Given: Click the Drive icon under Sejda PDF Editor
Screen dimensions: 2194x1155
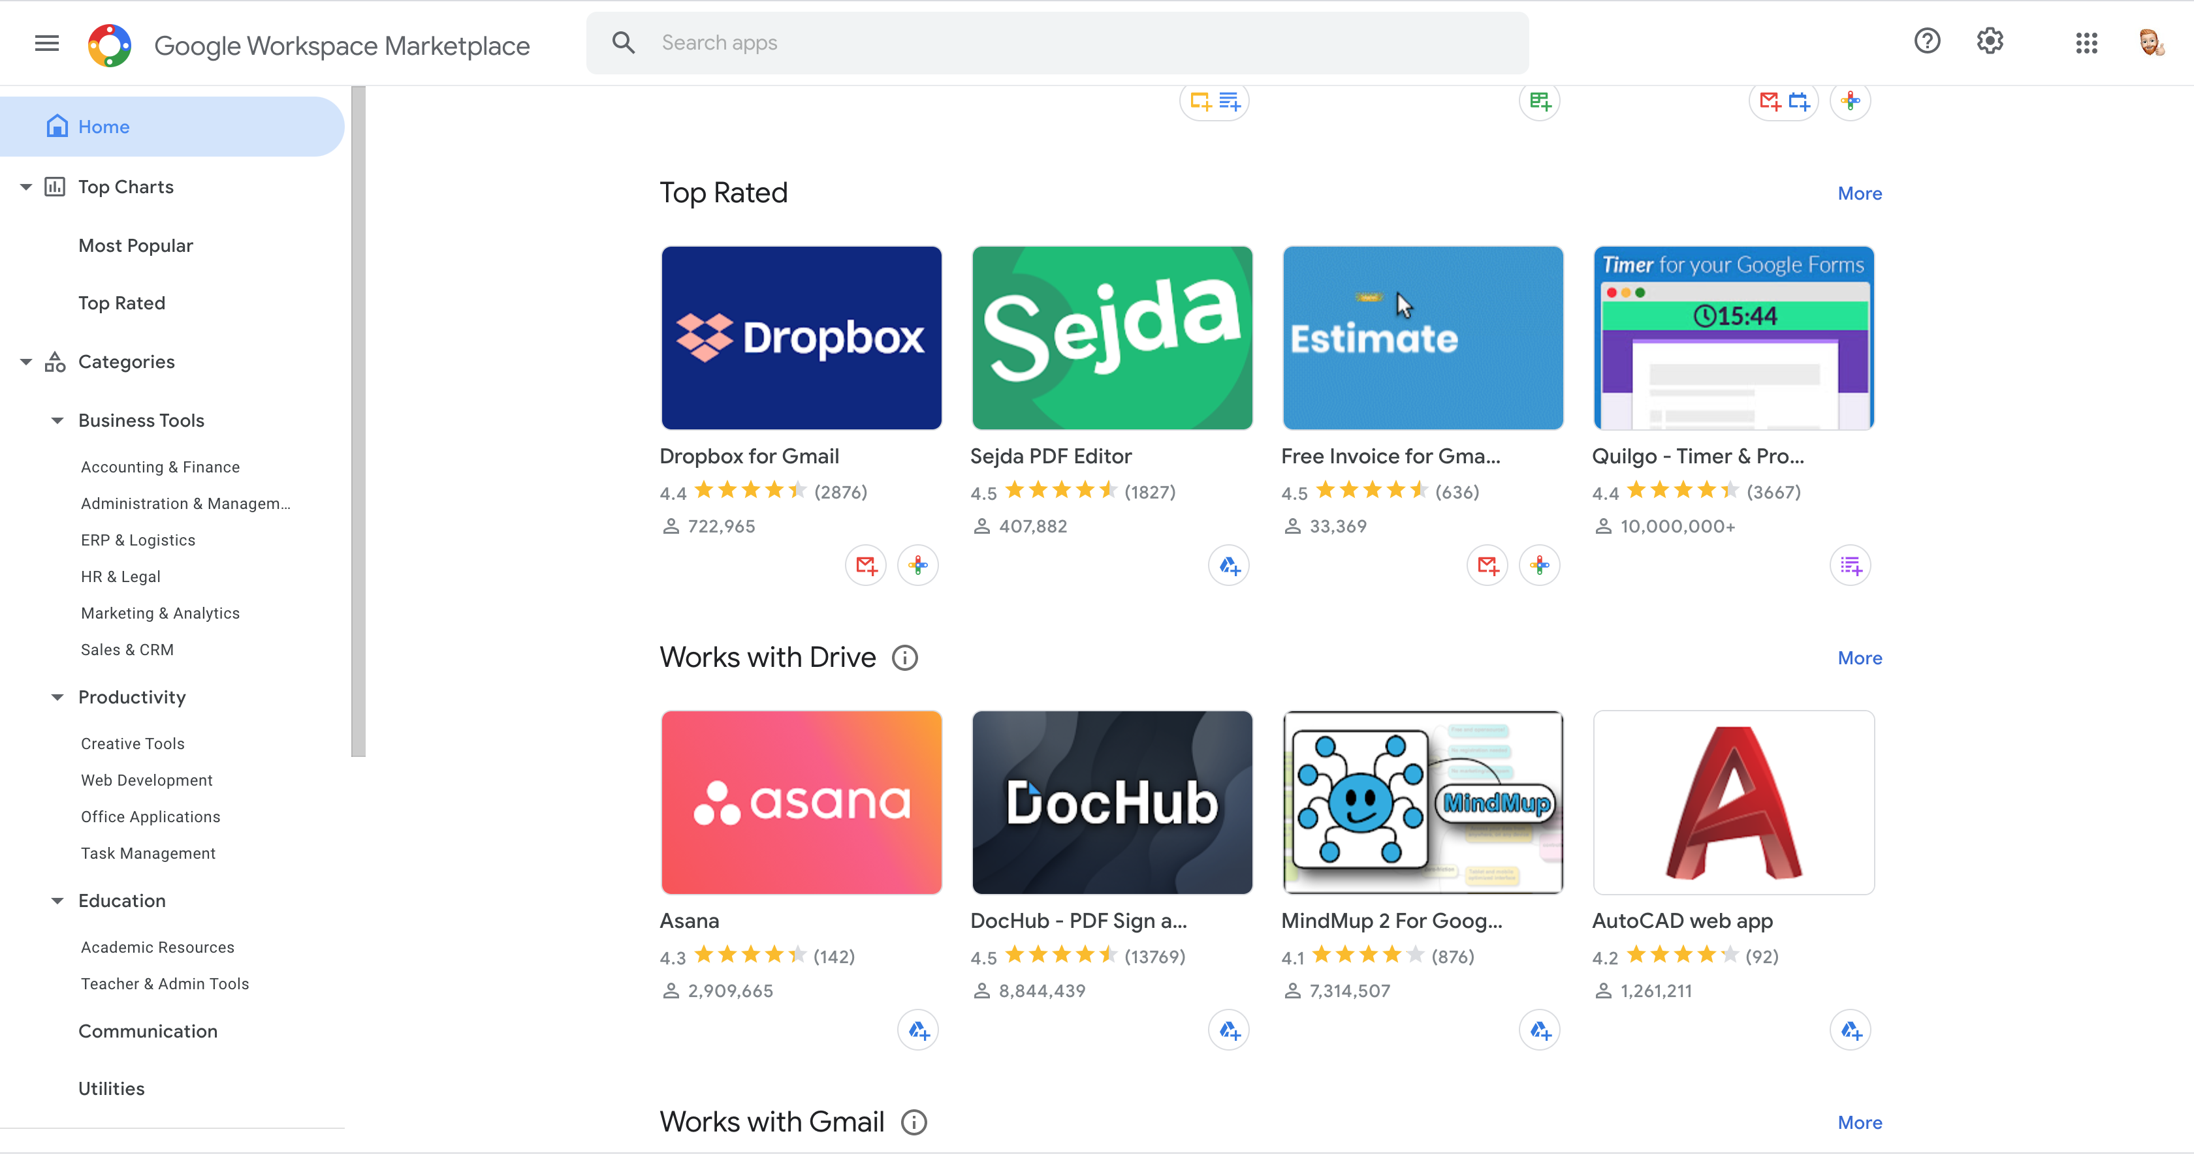Looking at the screenshot, I should point(1229,565).
